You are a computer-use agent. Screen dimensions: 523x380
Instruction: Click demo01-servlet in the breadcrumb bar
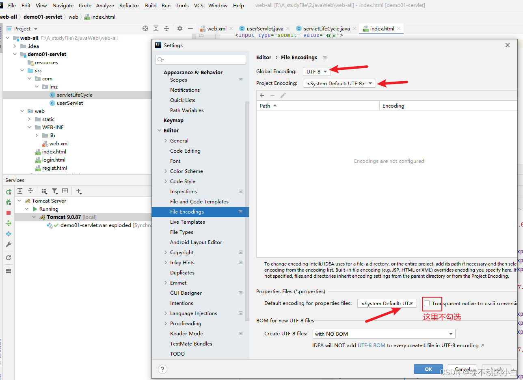(x=43, y=17)
